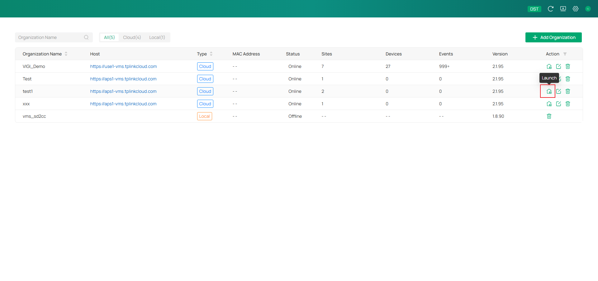Delete the xxx organization
This screenshot has width=598, height=281.
(x=568, y=104)
